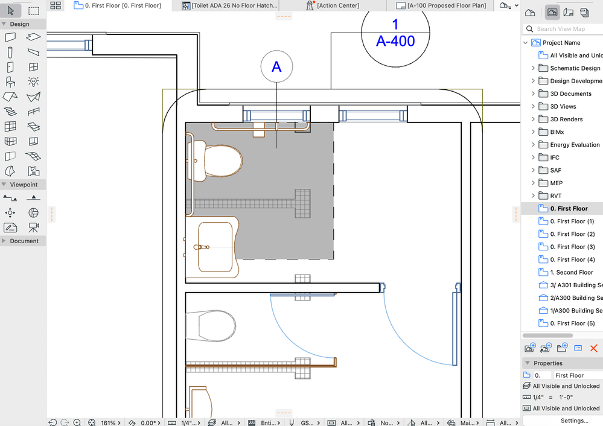Image resolution: width=603 pixels, height=426 pixels.
Task: Delete selected view with red X
Action: pyautogui.click(x=594, y=348)
